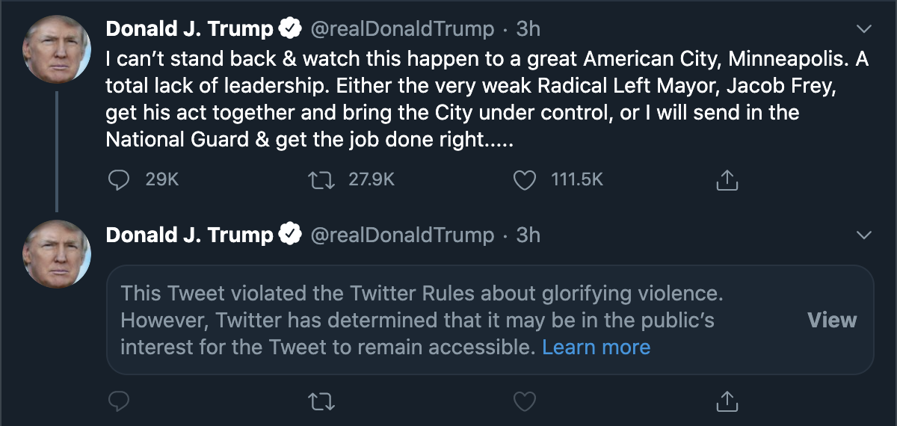897x426 pixels.
Task: Expand options chevron on the flagged tweet
Action: click(x=863, y=235)
